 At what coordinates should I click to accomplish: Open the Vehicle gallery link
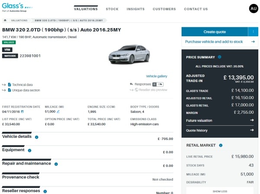pos(156,76)
